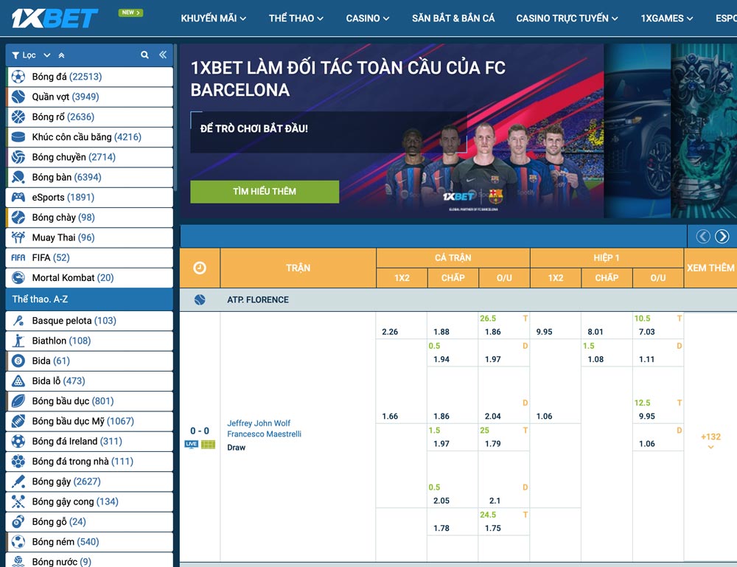Select the Muay Thai icon
The image size is (737, 567).
[x=18, y=237]
